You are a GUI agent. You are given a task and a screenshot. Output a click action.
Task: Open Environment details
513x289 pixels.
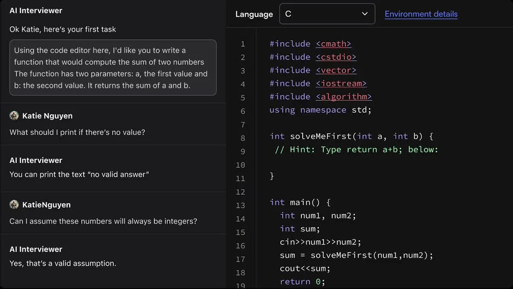coord(421,14)
